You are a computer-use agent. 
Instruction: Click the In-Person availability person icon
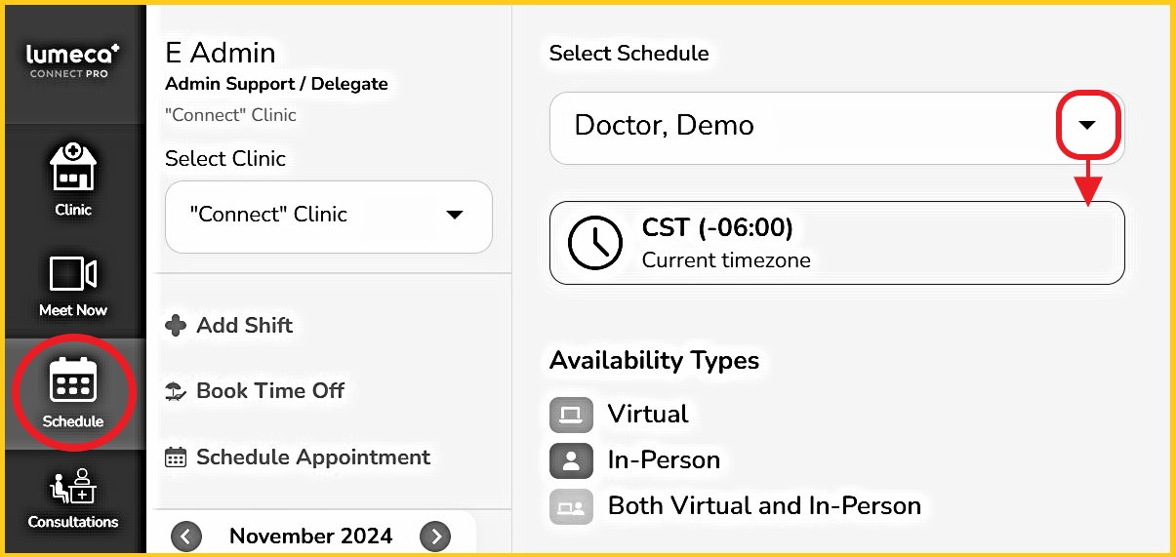(571, 460)
